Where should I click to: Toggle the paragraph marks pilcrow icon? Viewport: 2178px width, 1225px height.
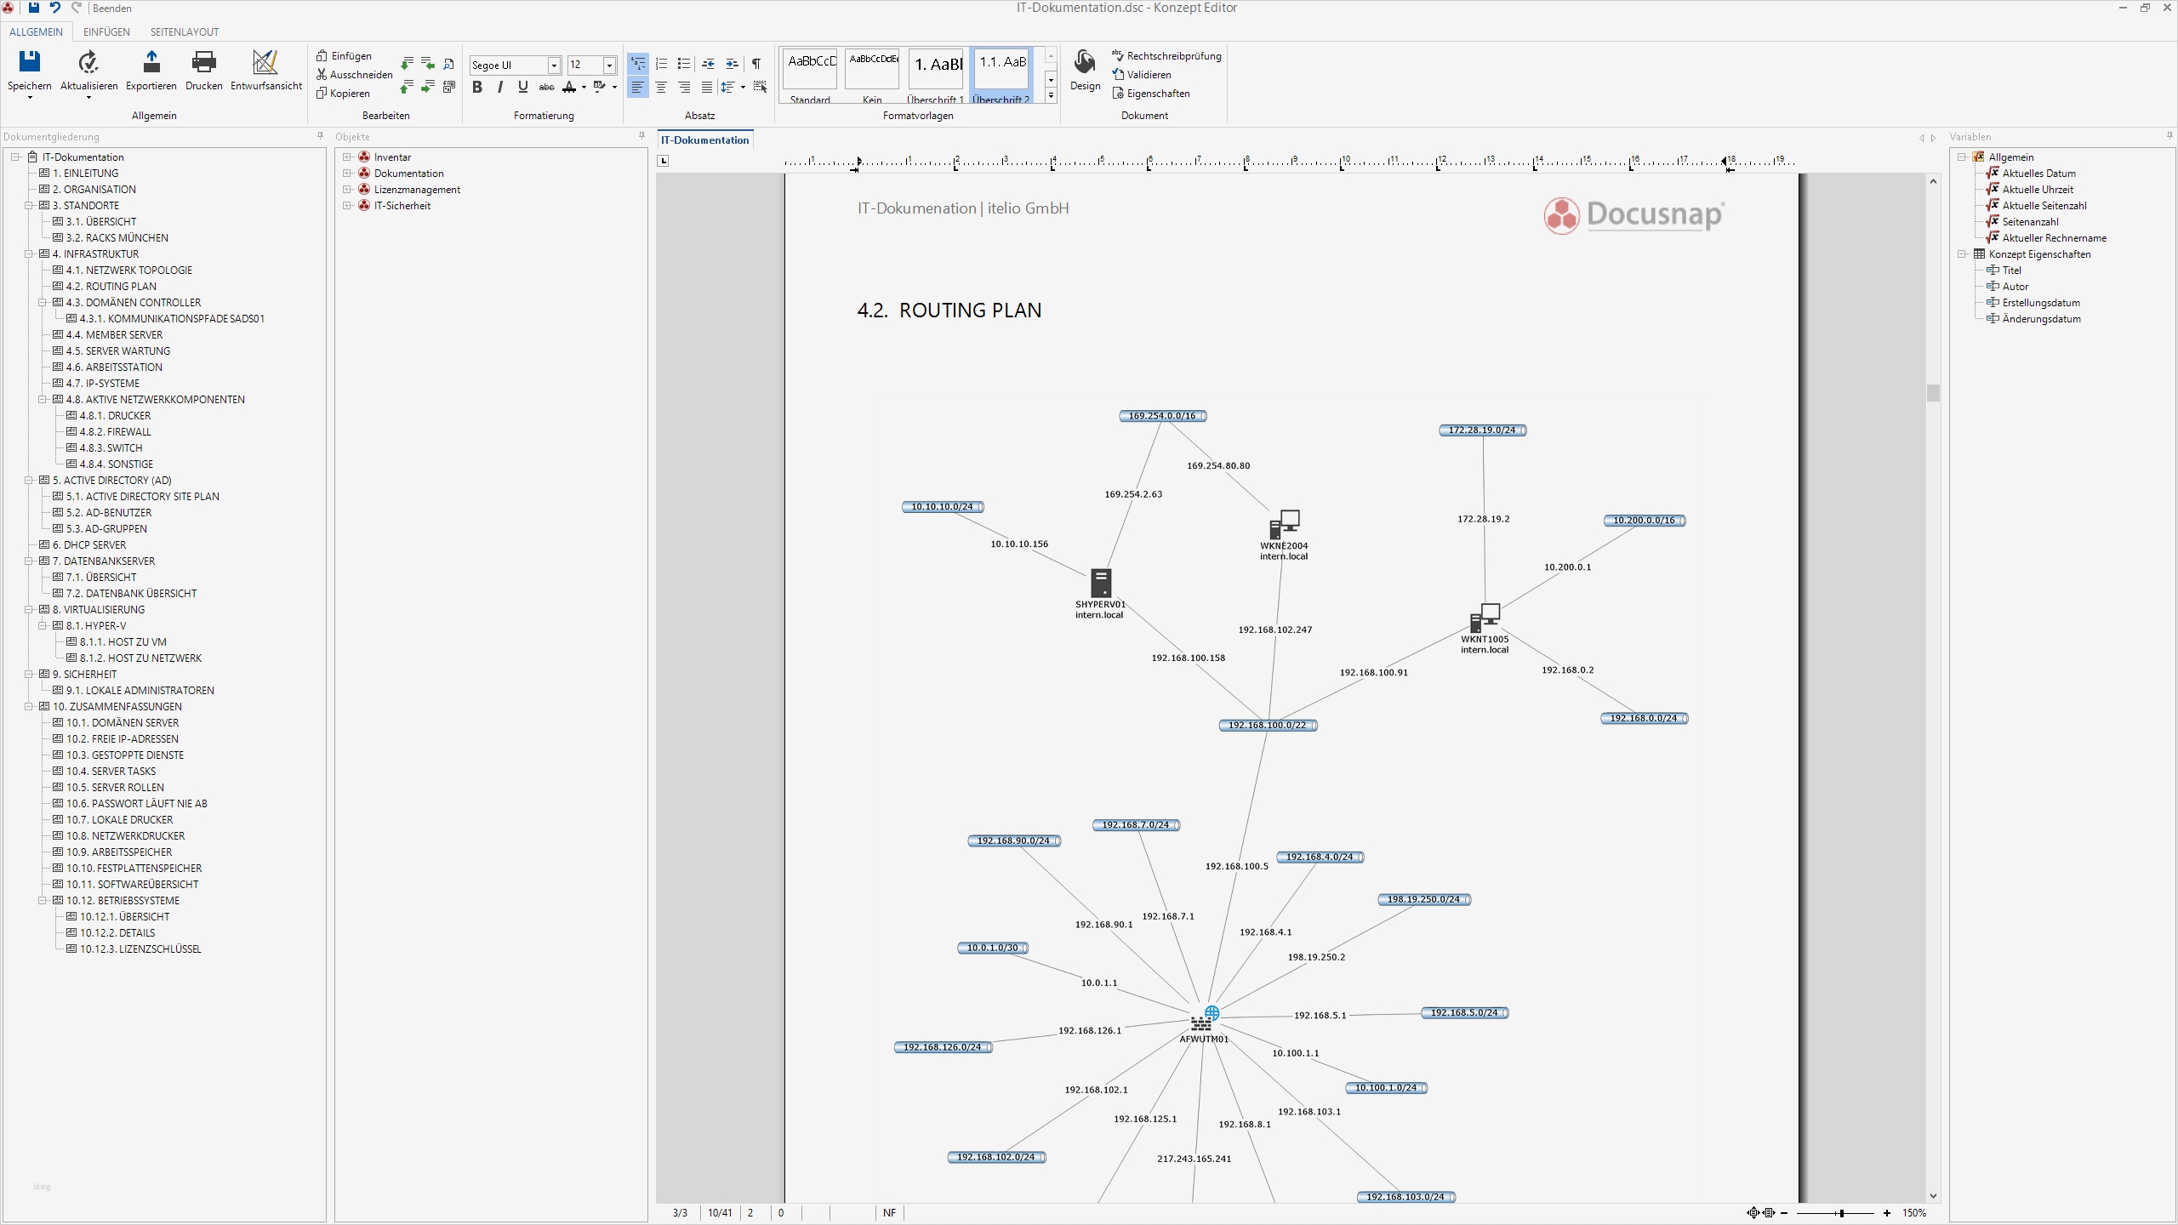(755, 64)
